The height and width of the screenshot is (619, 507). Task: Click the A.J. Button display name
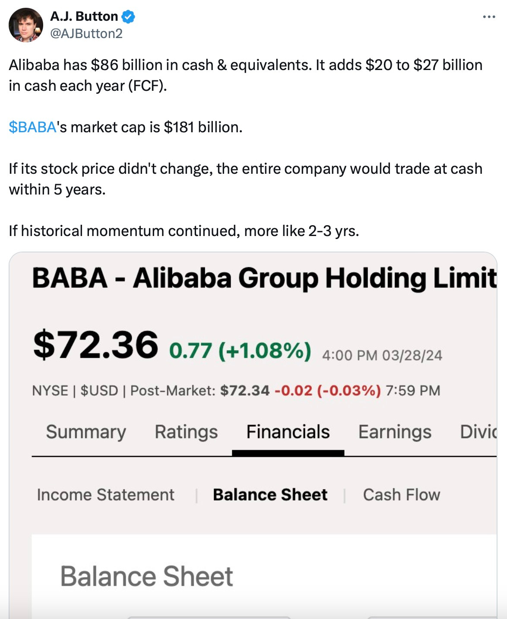(x=84, y=16)
